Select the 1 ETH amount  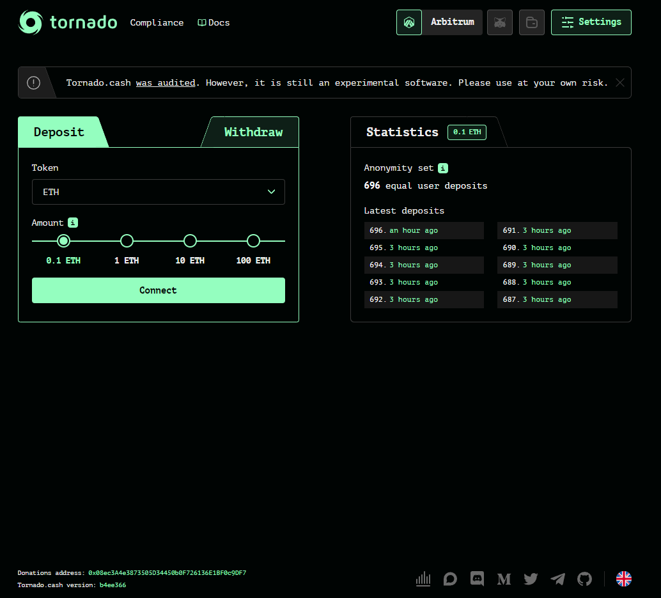[x=127, y=241]
